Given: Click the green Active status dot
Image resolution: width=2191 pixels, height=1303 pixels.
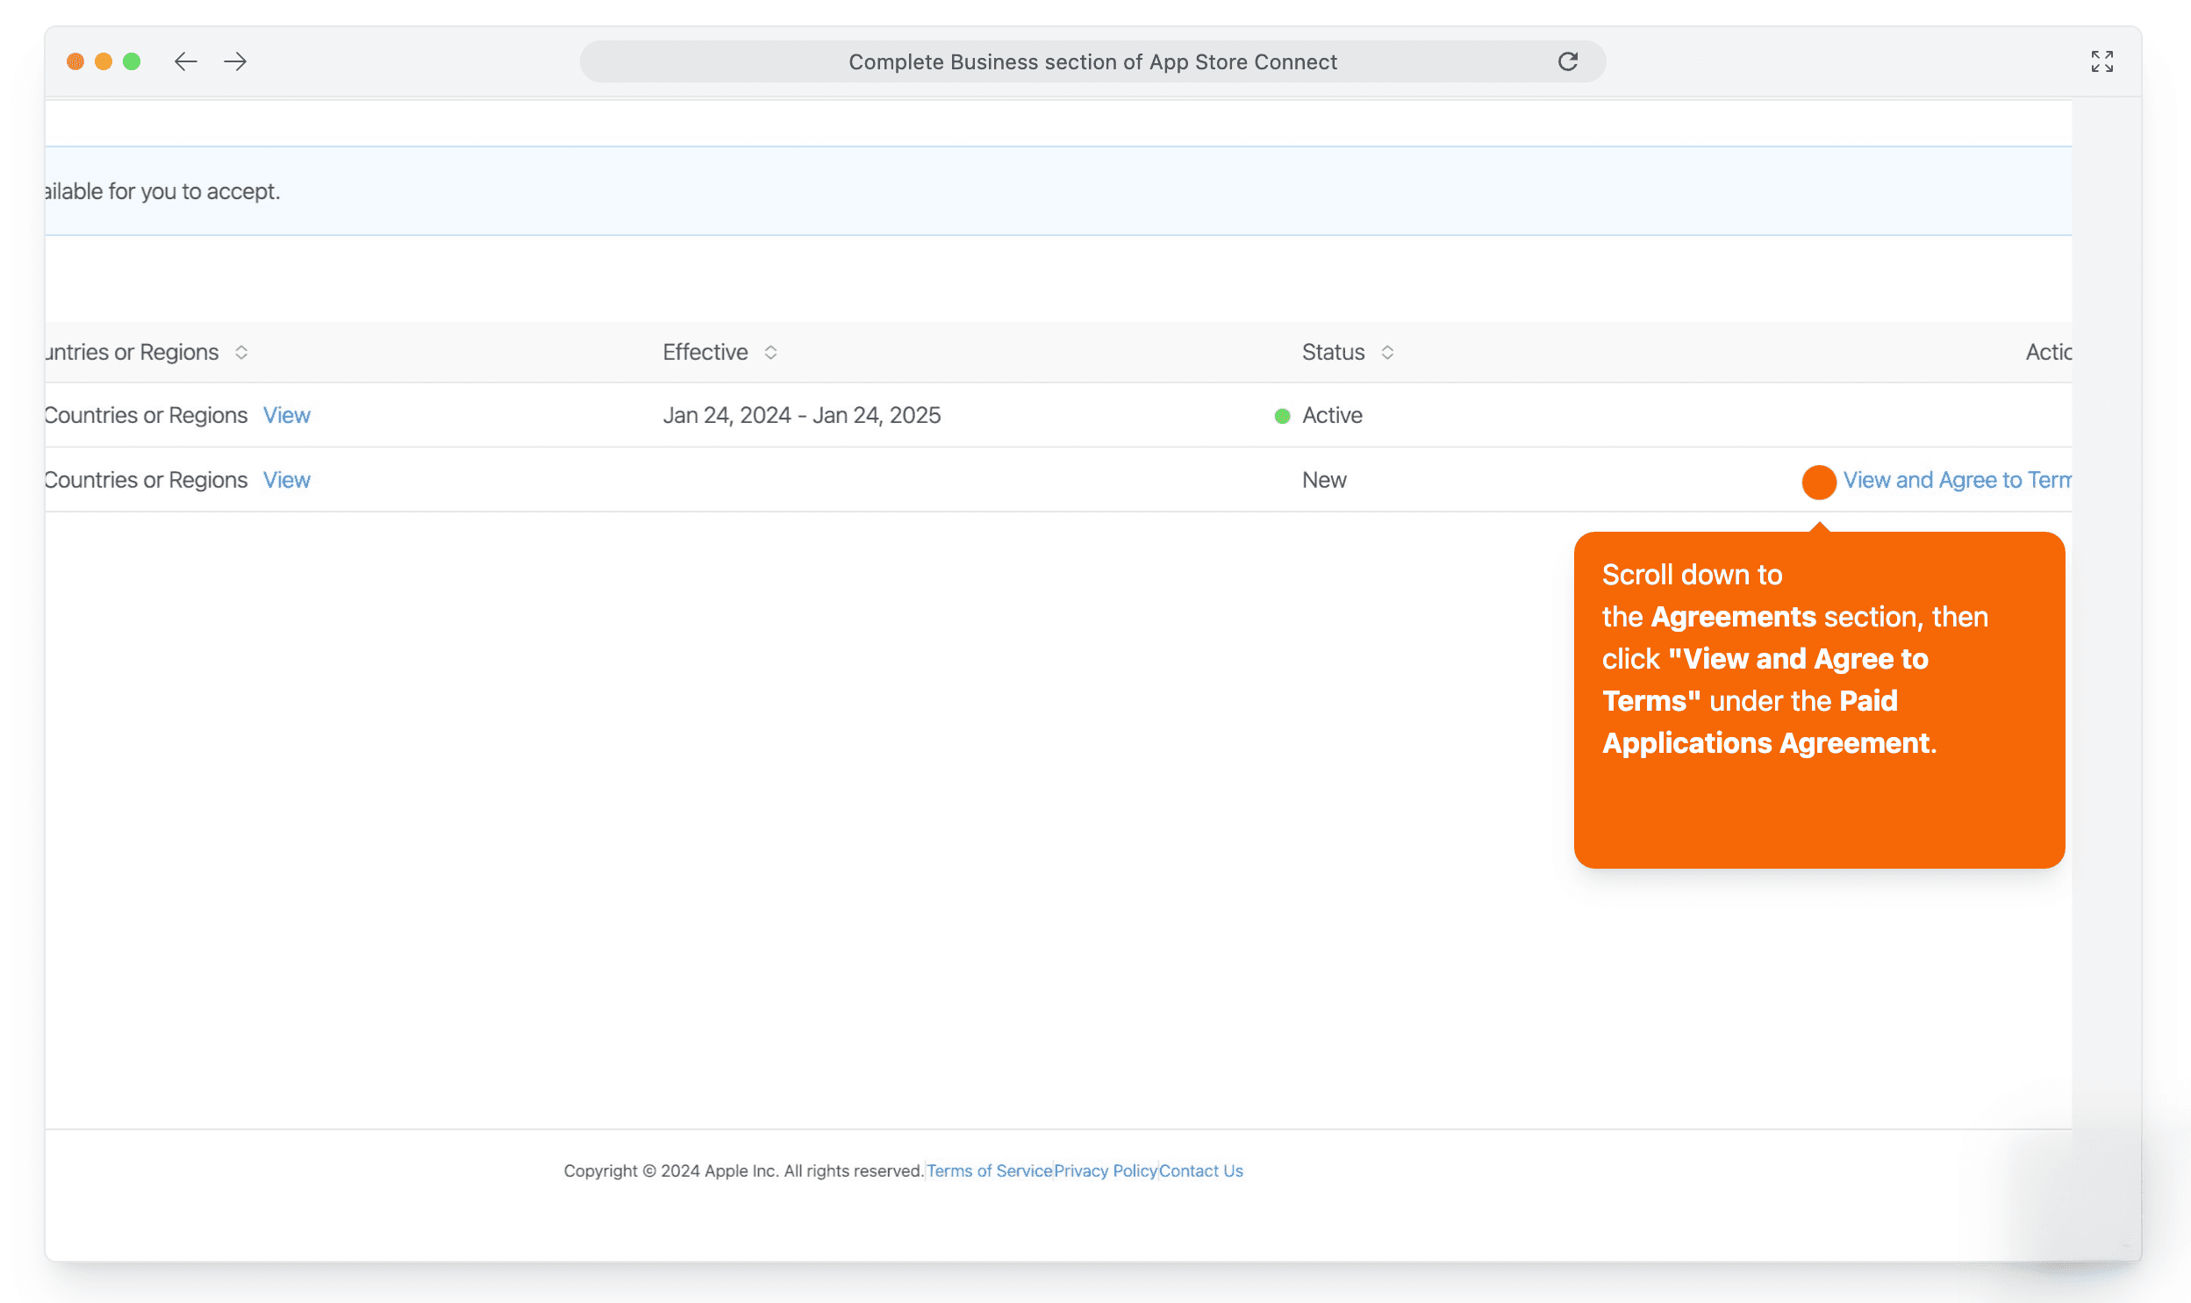Looking at the screenshot, I should (x=1282, y=416).
